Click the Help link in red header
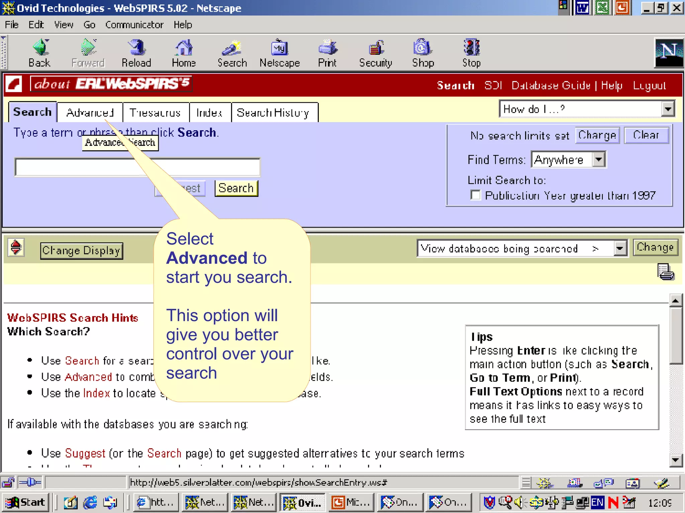Screen dimensions: 685x513 click(x=611, y=85)
